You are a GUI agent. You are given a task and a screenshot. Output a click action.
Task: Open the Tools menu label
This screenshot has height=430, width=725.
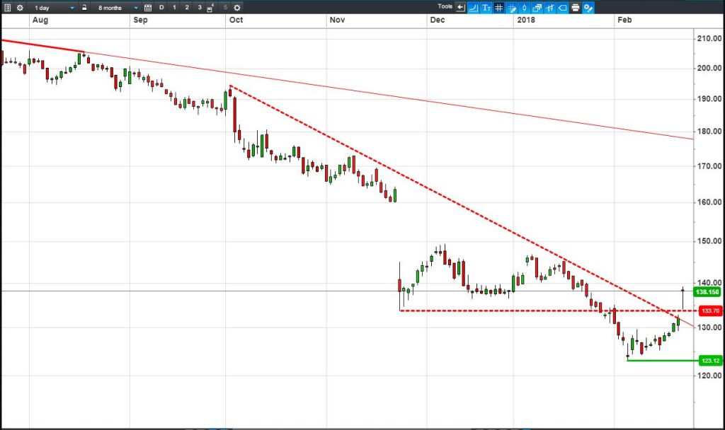(445, 6)
